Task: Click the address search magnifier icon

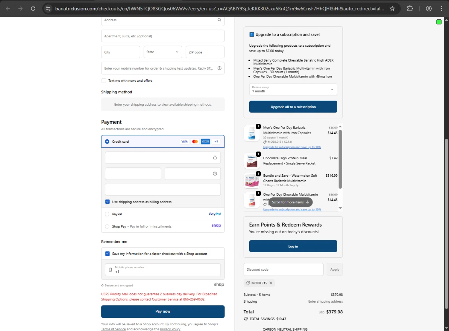Action: click(x=219, y=20)
